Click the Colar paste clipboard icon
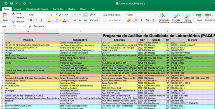The image size is (215, 109). point(5,15)
